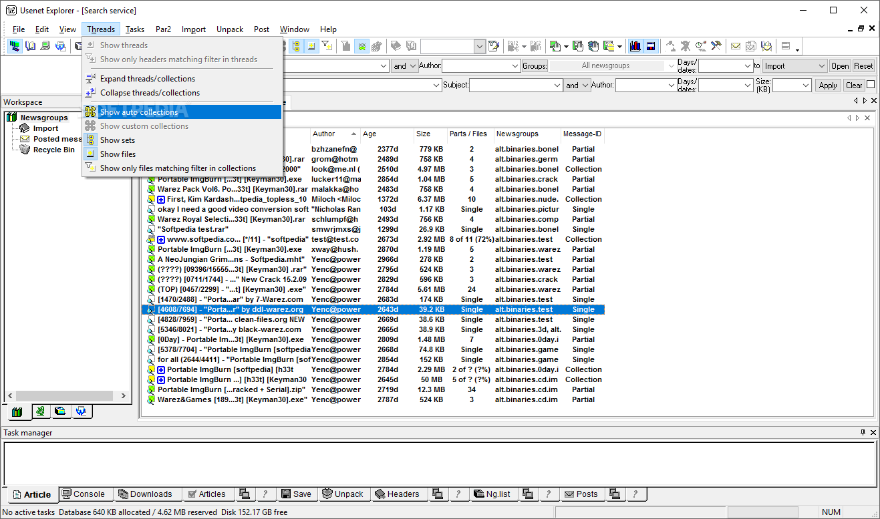Toggle the Show sets toolbar icon
The image size is (880, 519).
tap(296, 46)
